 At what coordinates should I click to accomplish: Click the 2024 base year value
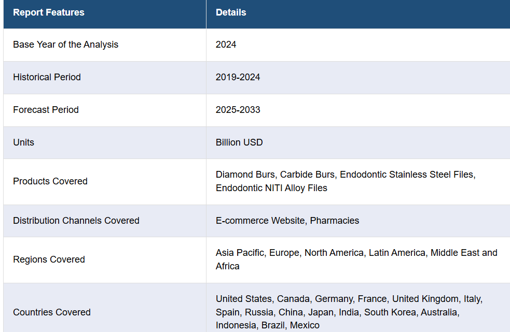click(x=226, y=45)
